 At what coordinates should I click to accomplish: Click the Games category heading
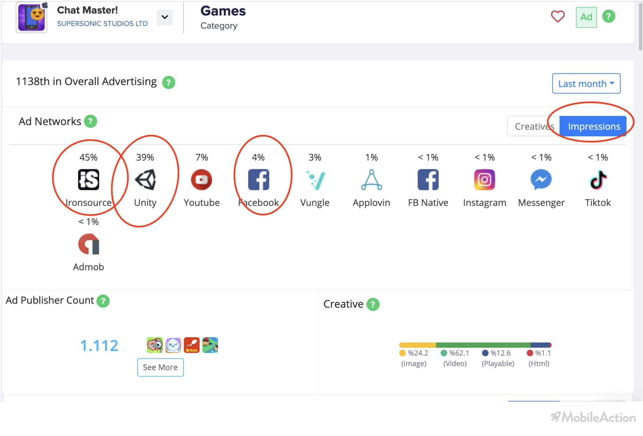pos(223,11)
